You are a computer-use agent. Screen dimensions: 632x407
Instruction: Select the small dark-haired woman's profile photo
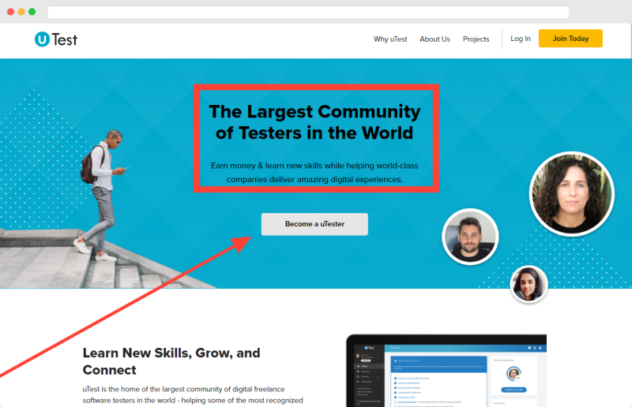[529, 284]
